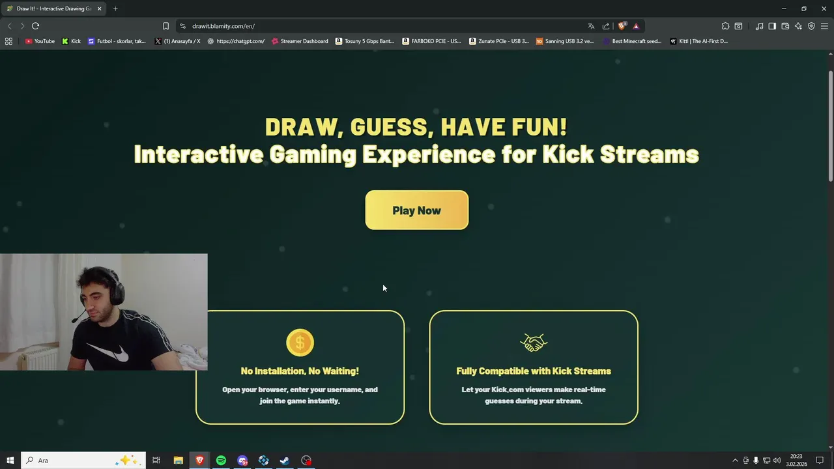834x469 pixels.
Task: Open File Explorer from the taskbar
Action: coord(178,461)
